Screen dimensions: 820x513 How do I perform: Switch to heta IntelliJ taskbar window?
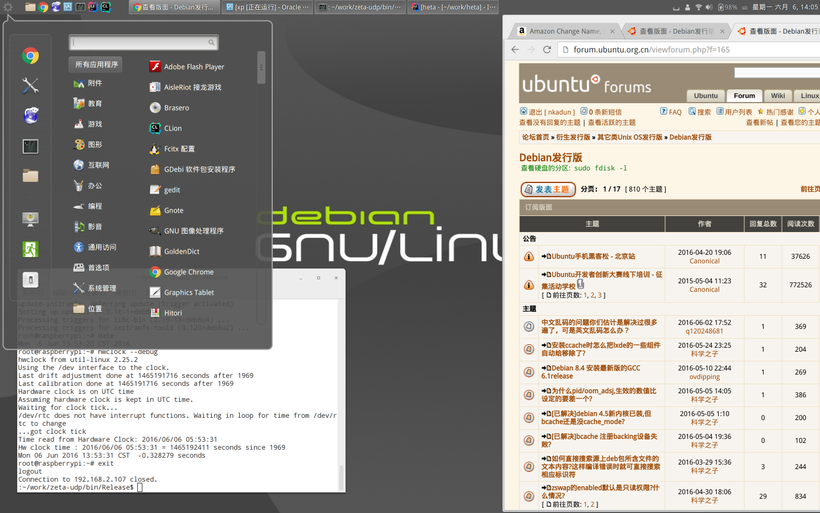coord(453,7)
